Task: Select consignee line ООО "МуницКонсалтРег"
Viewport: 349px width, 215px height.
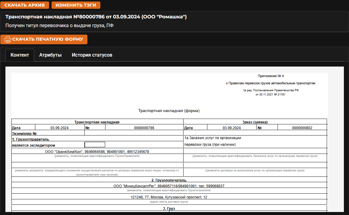Action: point(169,186)
